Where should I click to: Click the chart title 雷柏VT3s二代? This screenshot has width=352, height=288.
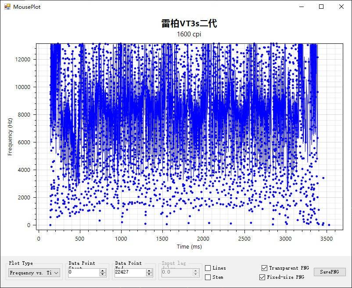[x=189, y=23]
